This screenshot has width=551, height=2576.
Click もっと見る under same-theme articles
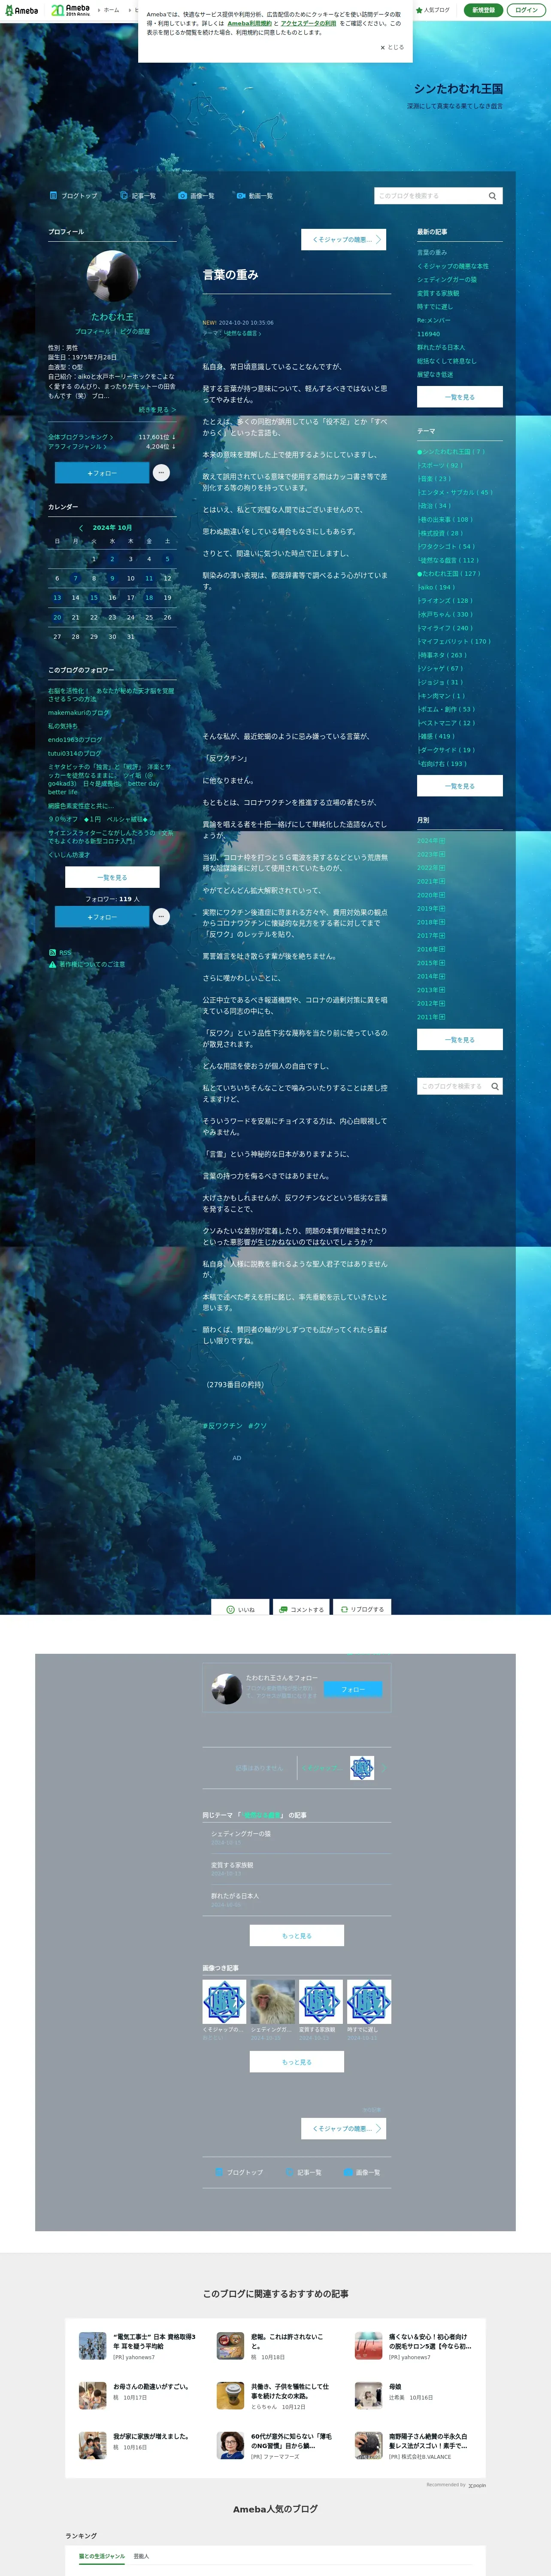click(x=296, y=1936)
